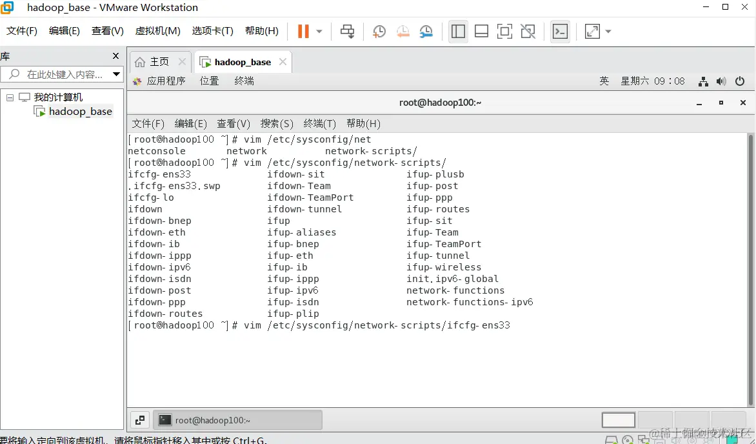The image size is (756, 444).
Task: Pause the virtual machine with the orange button
Action: coord(303,32)
